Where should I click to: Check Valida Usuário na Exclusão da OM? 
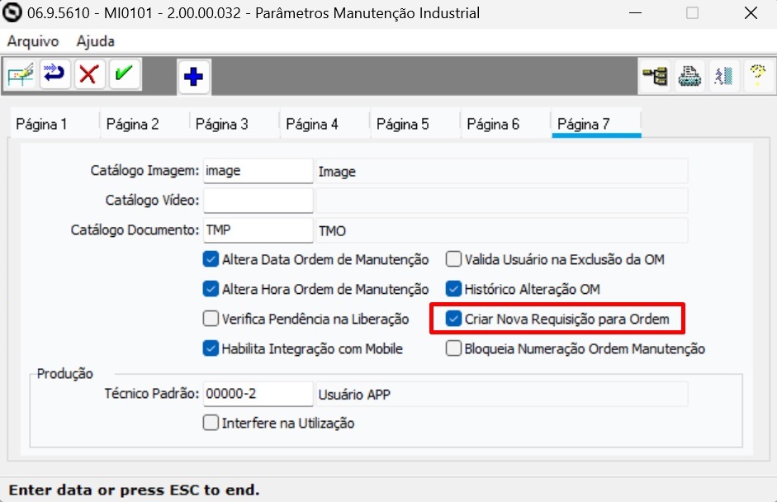pos(453,259)
